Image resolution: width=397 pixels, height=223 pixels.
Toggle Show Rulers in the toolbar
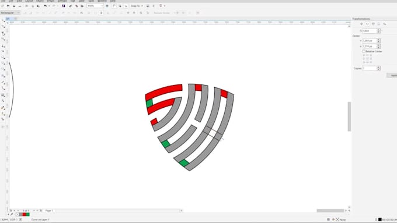[114, 6]
